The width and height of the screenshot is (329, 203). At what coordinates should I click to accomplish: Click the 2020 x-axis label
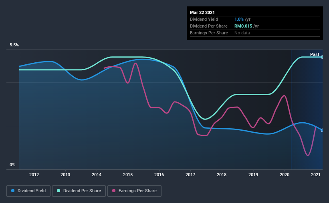285,175
